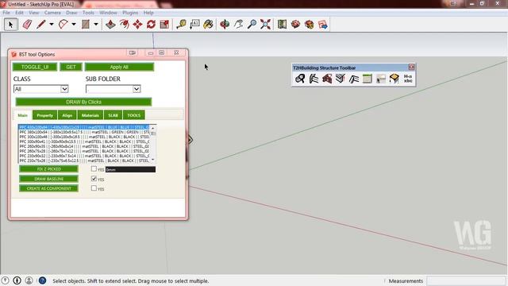The height and width of the screenshot is (286, 508).
Task: Choose the Offset tool
Action: coord(124,25)
